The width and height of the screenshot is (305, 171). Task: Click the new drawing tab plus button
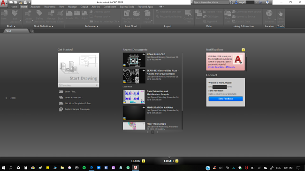click(32, 31)
